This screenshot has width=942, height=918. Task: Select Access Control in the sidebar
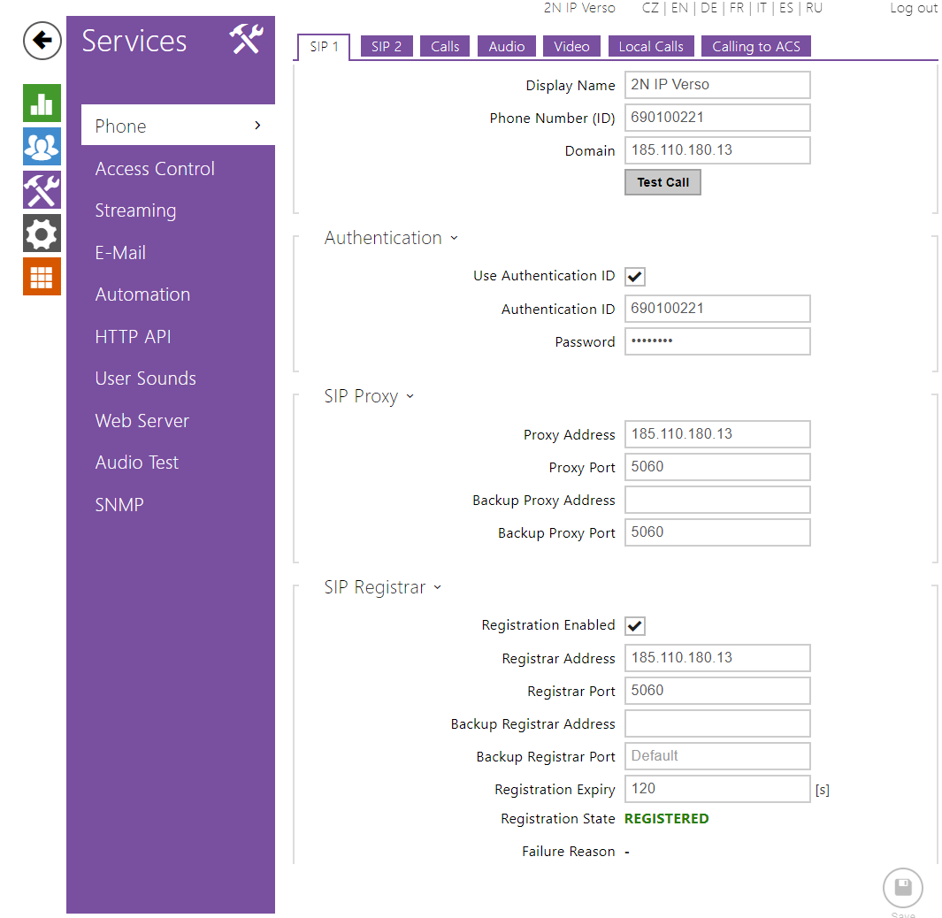155,169
